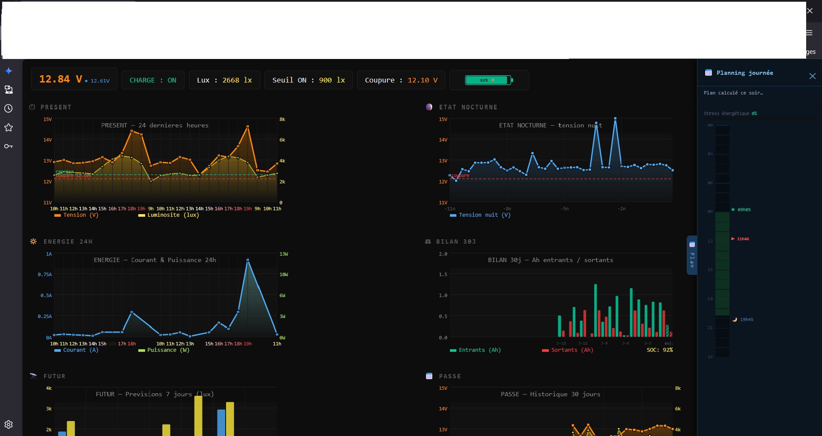Click the 19h45 sunset marker in planning

[746, 320]
